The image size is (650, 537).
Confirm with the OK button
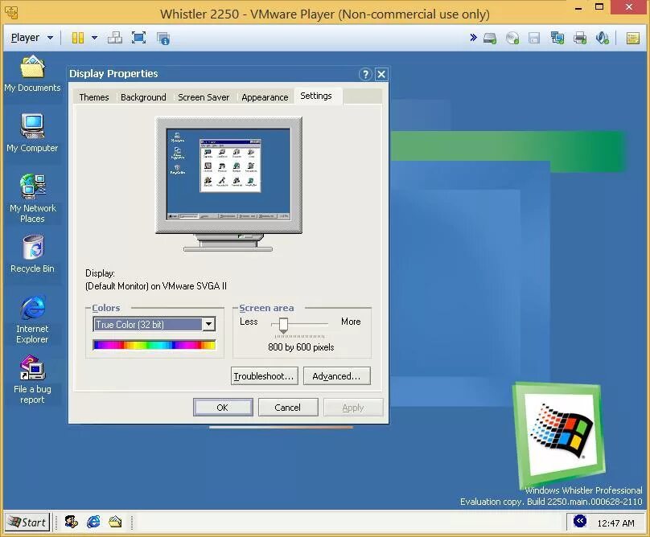tap(223, 408)
